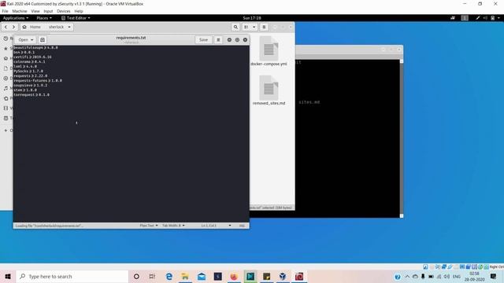This screenshot has width=504, height=283.
Task: Click the beautifulsoup4 line in editor
Action: pyautogui.click(x=35, y=47)
